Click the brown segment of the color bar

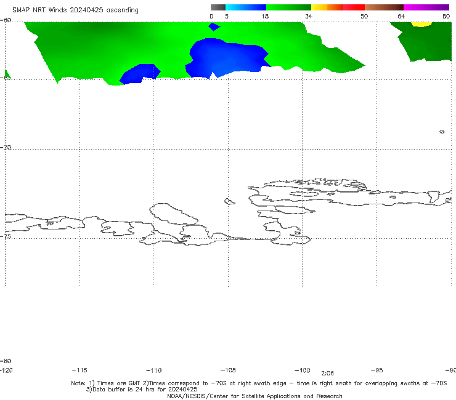pos(384,7)
